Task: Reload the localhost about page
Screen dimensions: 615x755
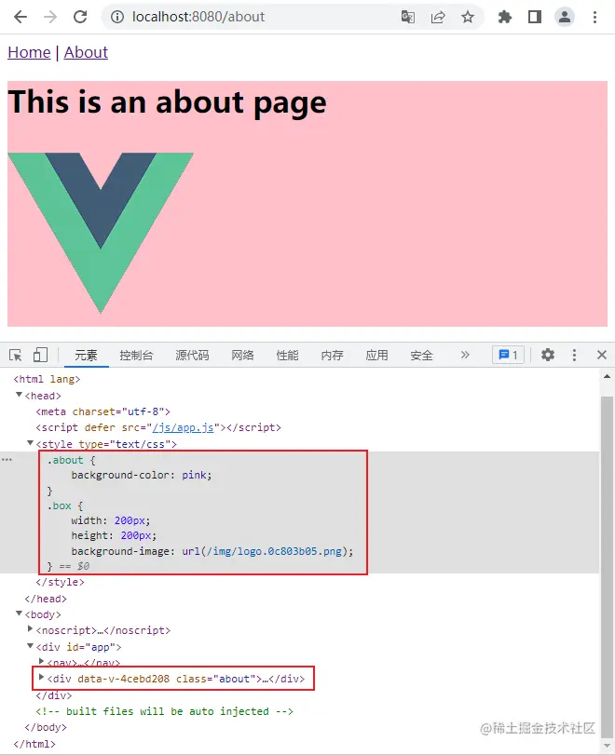Action: [x=80, y=18]
